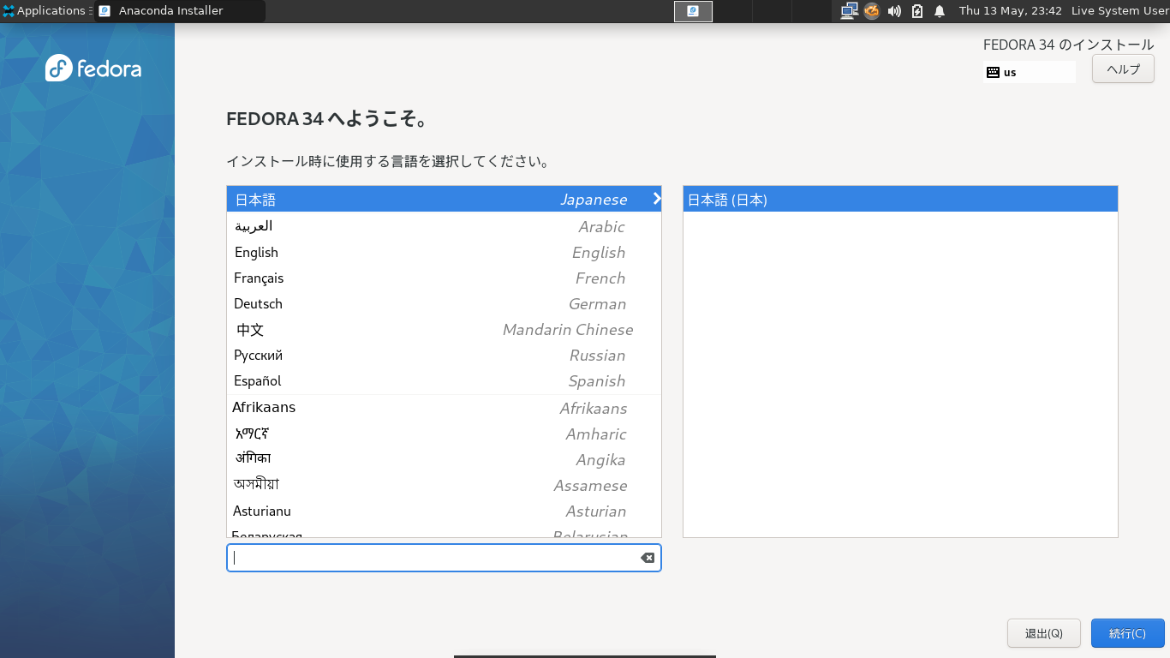Select Deutsch German language row
The image size is (1170, 658).
tap(444, 303)
